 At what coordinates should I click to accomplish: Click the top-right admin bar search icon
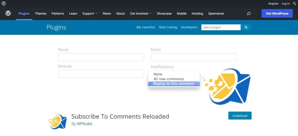(x=294, y=4)
